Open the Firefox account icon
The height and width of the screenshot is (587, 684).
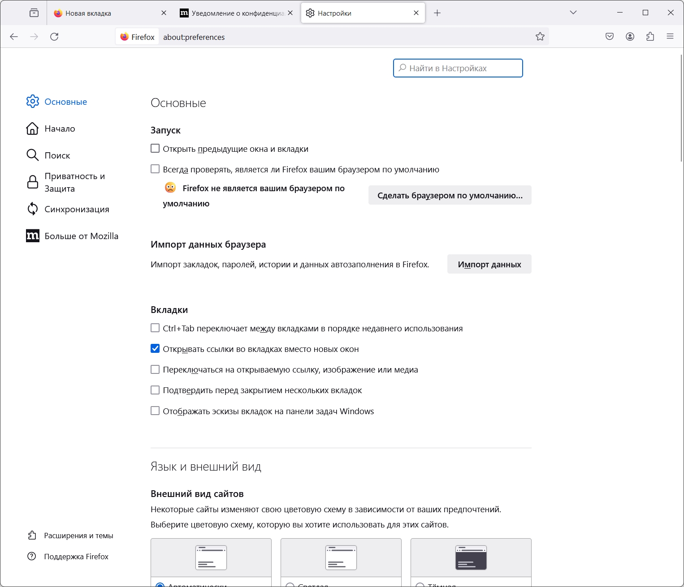click(x=630, y=37)
